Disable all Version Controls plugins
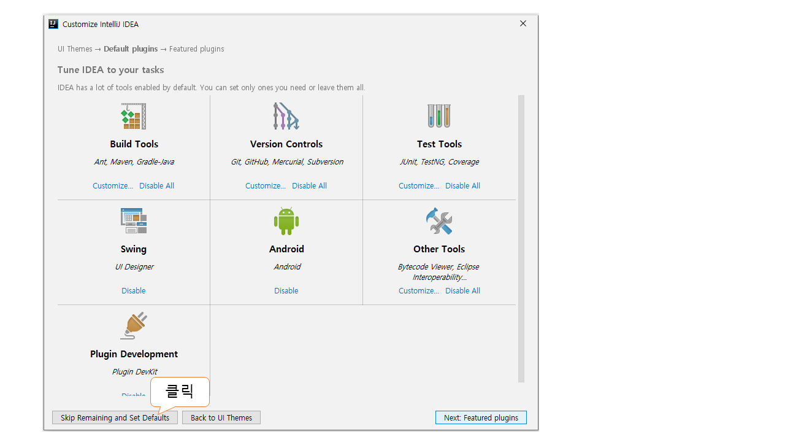This screenshot has height=442, width=785. coord(309,186)
